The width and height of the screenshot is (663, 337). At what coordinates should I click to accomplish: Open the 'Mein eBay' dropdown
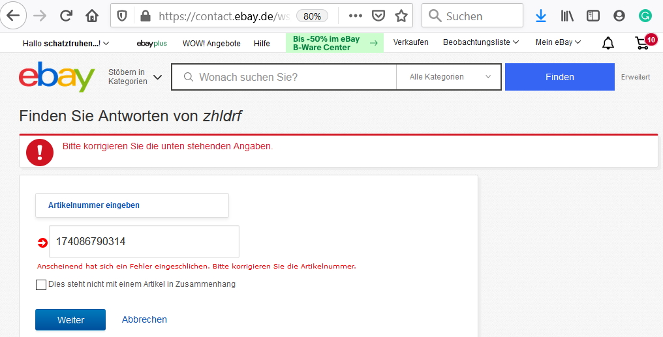pos(558,43)
